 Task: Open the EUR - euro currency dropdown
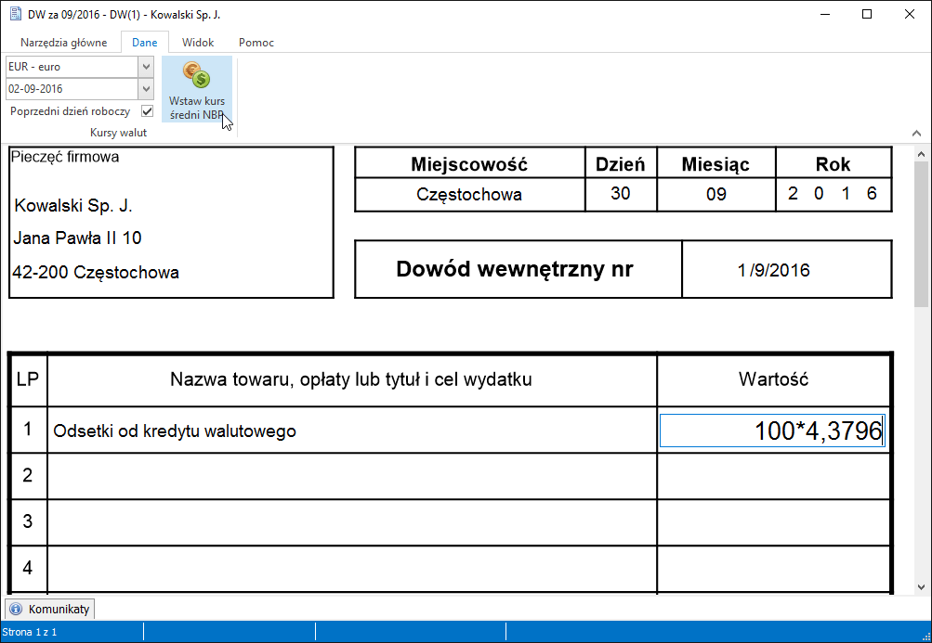[146, 67]
